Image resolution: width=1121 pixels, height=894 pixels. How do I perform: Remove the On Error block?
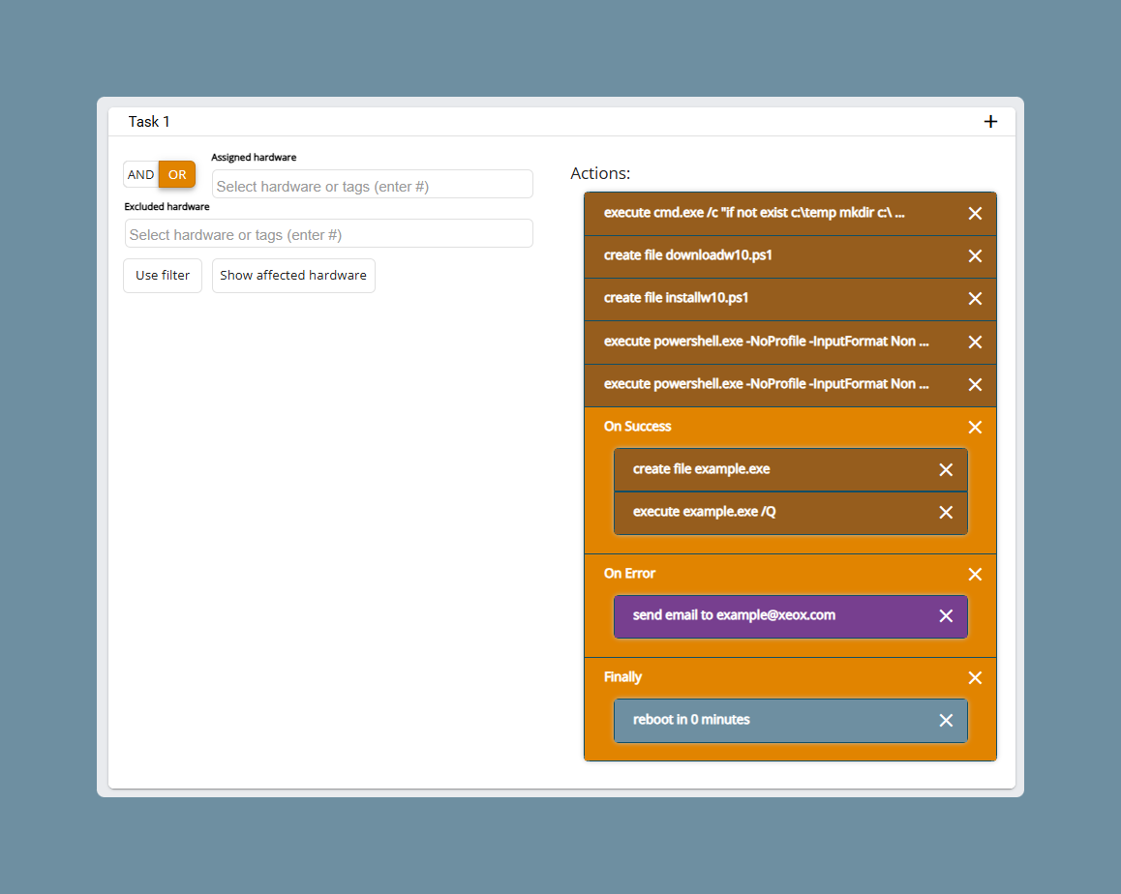tap(975, 575)
